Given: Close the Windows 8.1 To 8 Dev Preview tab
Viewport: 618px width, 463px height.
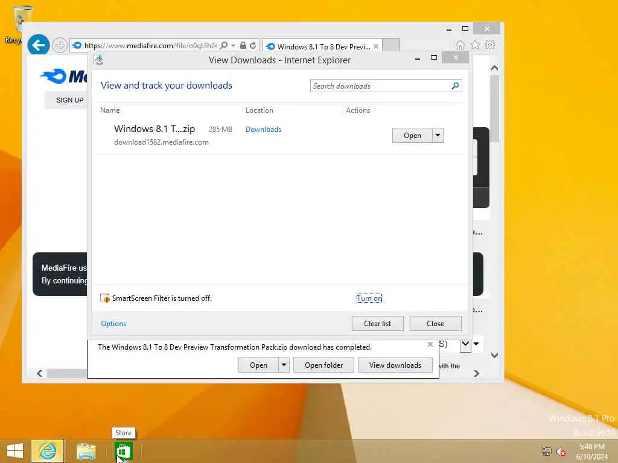Looking at the screenshot, I should pyautogui.click(x=376, y=46).
